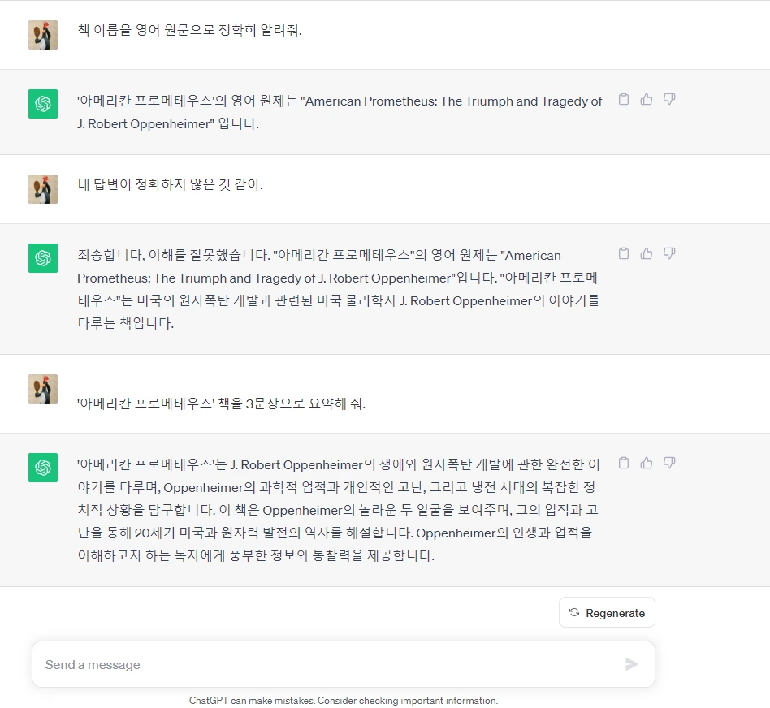Click the Send a message input field
This screenshot has width=770, height=708.
[325, 664]
